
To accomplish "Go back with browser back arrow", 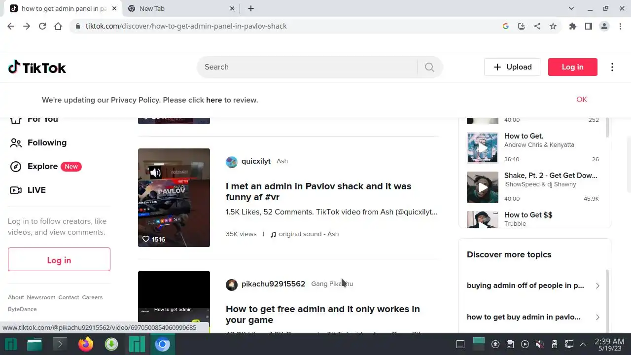I will 11,26.
